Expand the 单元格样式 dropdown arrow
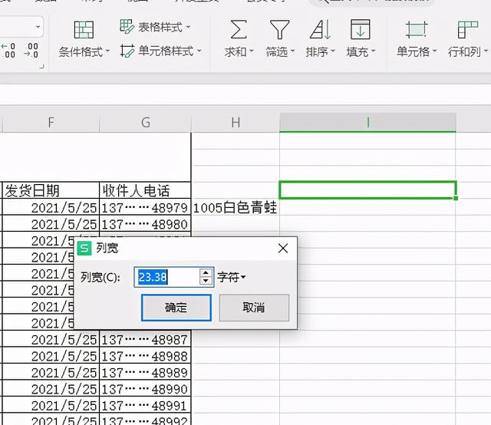Screen dimensions: 491x425 199,51
